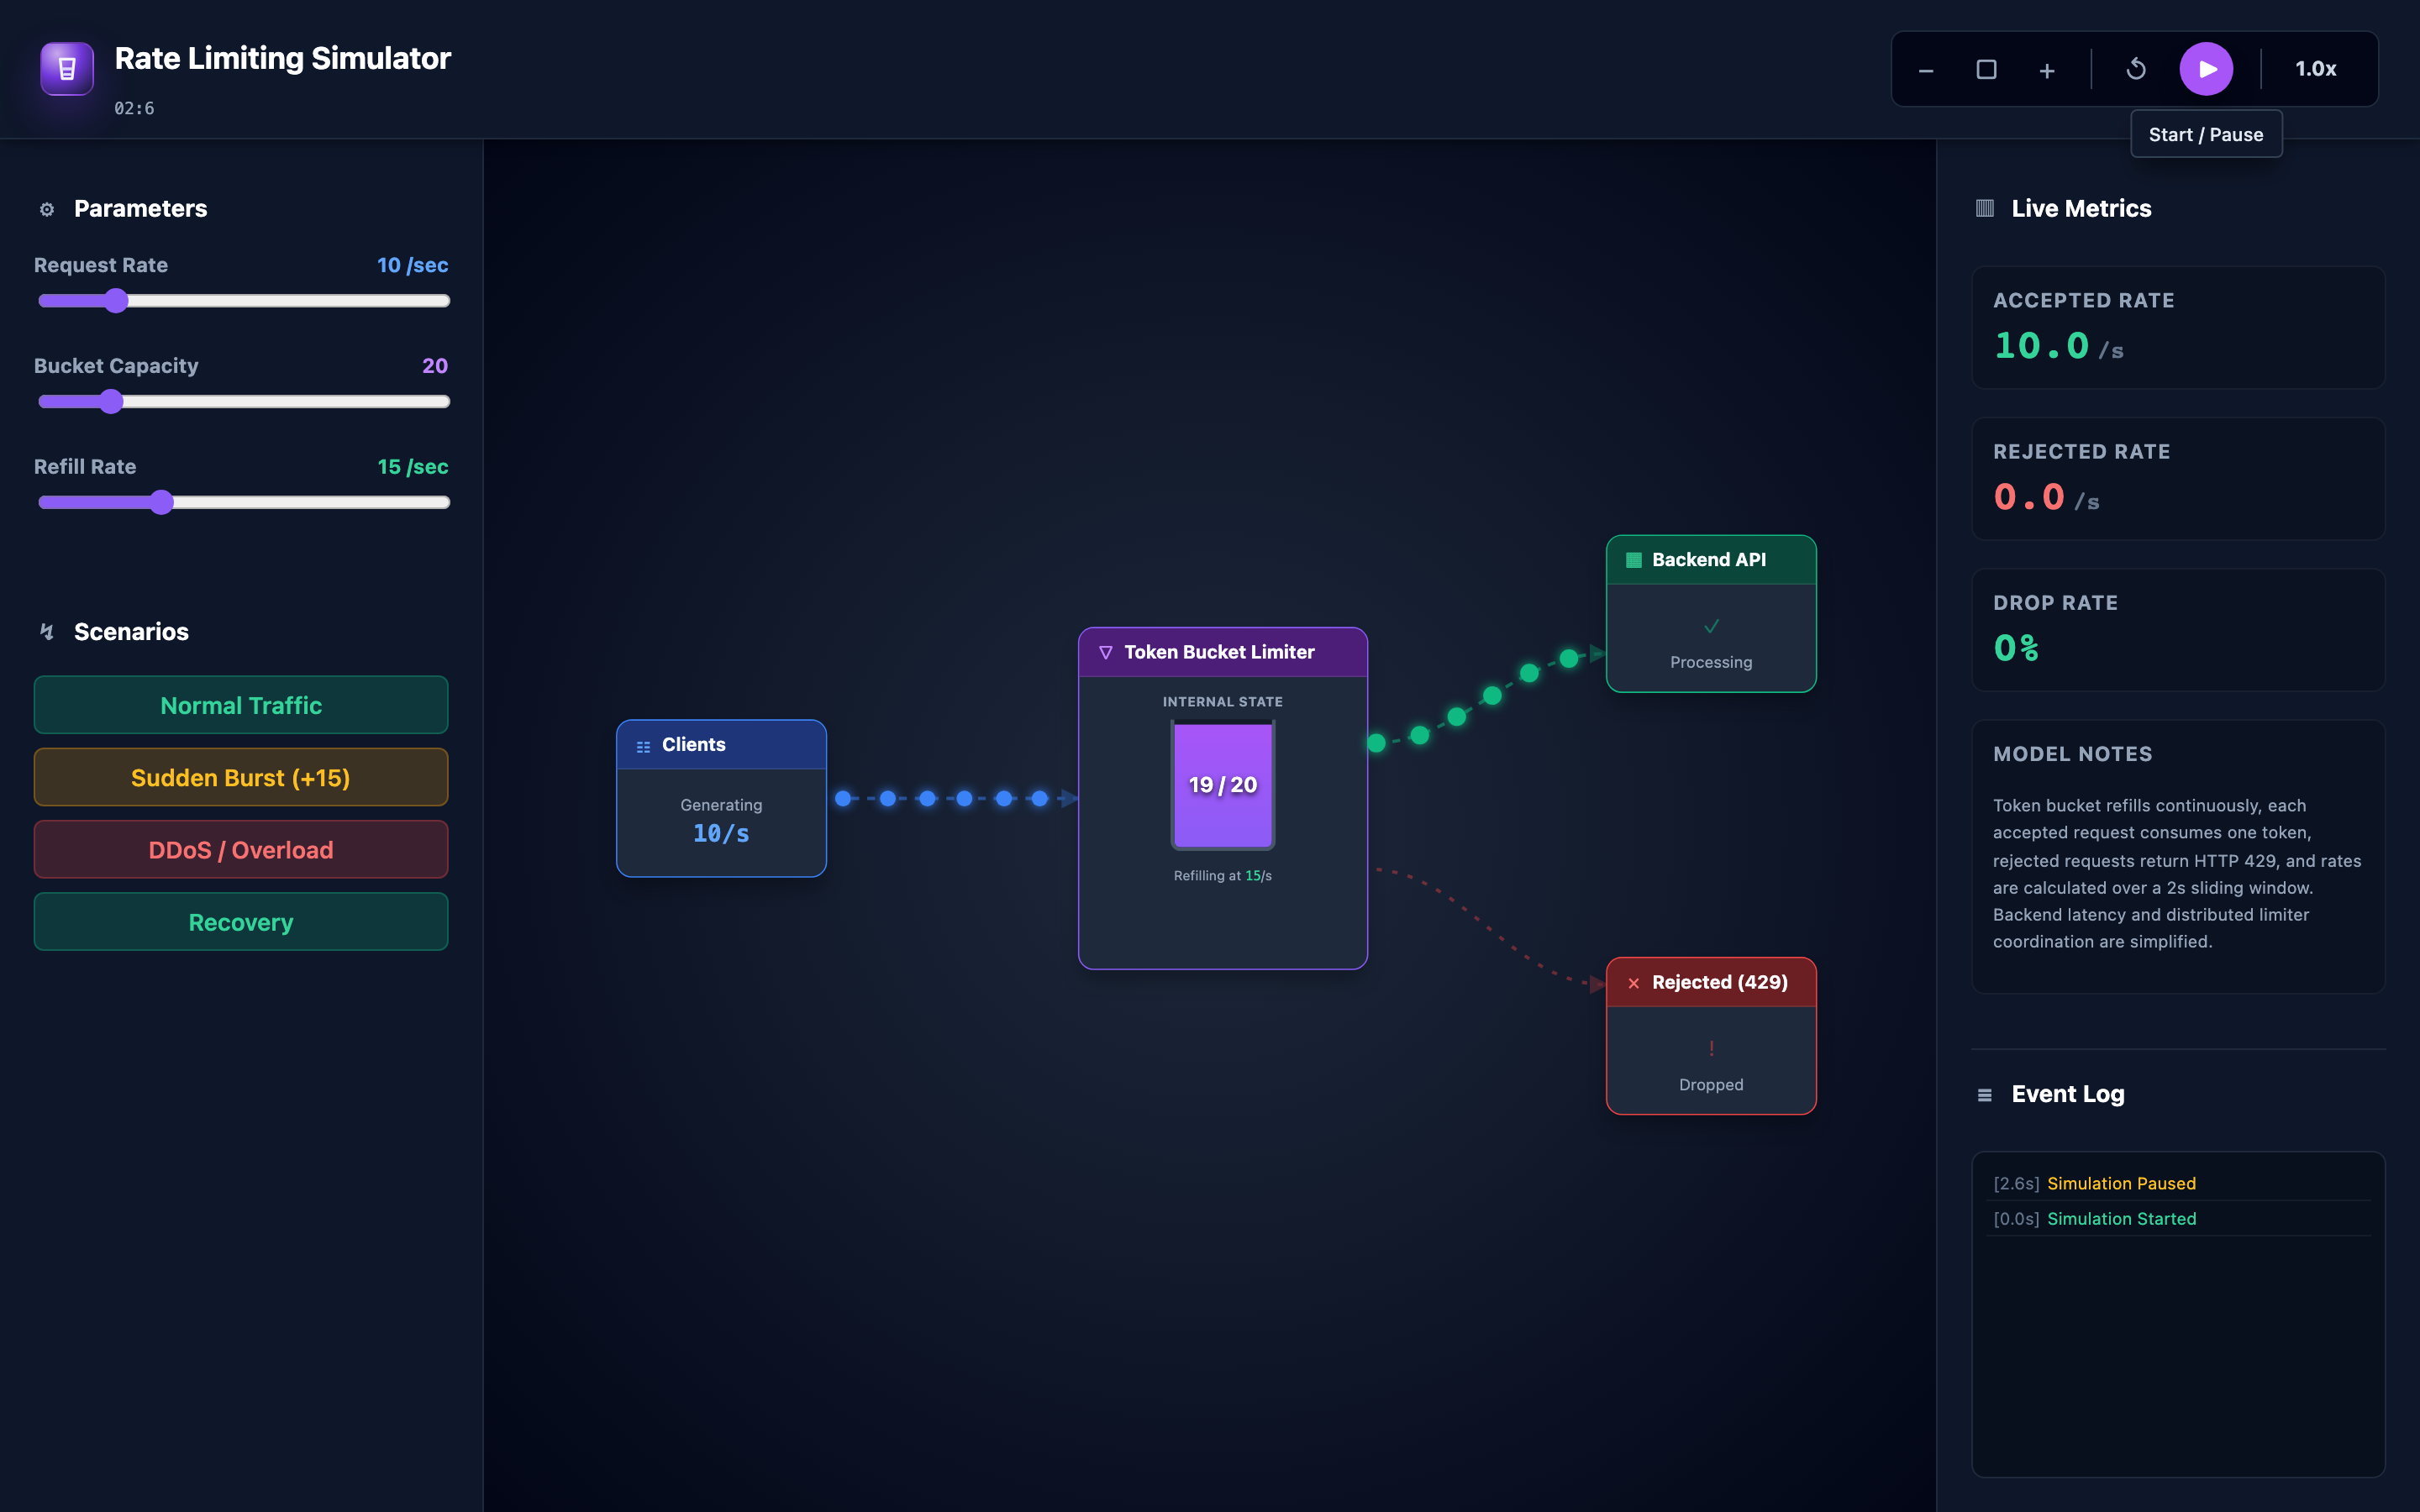2420x1512 pixels.
Task: Click the 02:6 timer under the title
Action: click(x=134, y=108)
